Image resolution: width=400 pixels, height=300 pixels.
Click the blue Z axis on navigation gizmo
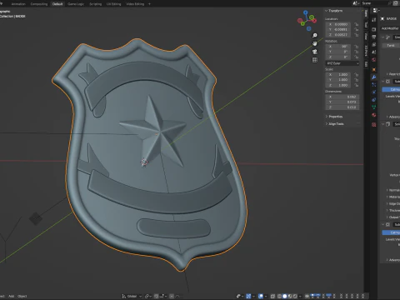tap(306, 12)
